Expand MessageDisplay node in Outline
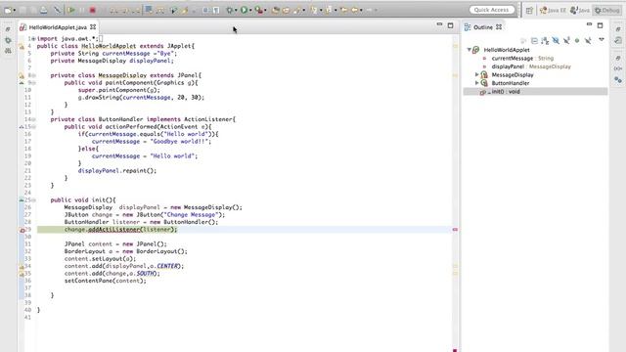626x352 pixels. pyautogui.click(x=476, y=74)
